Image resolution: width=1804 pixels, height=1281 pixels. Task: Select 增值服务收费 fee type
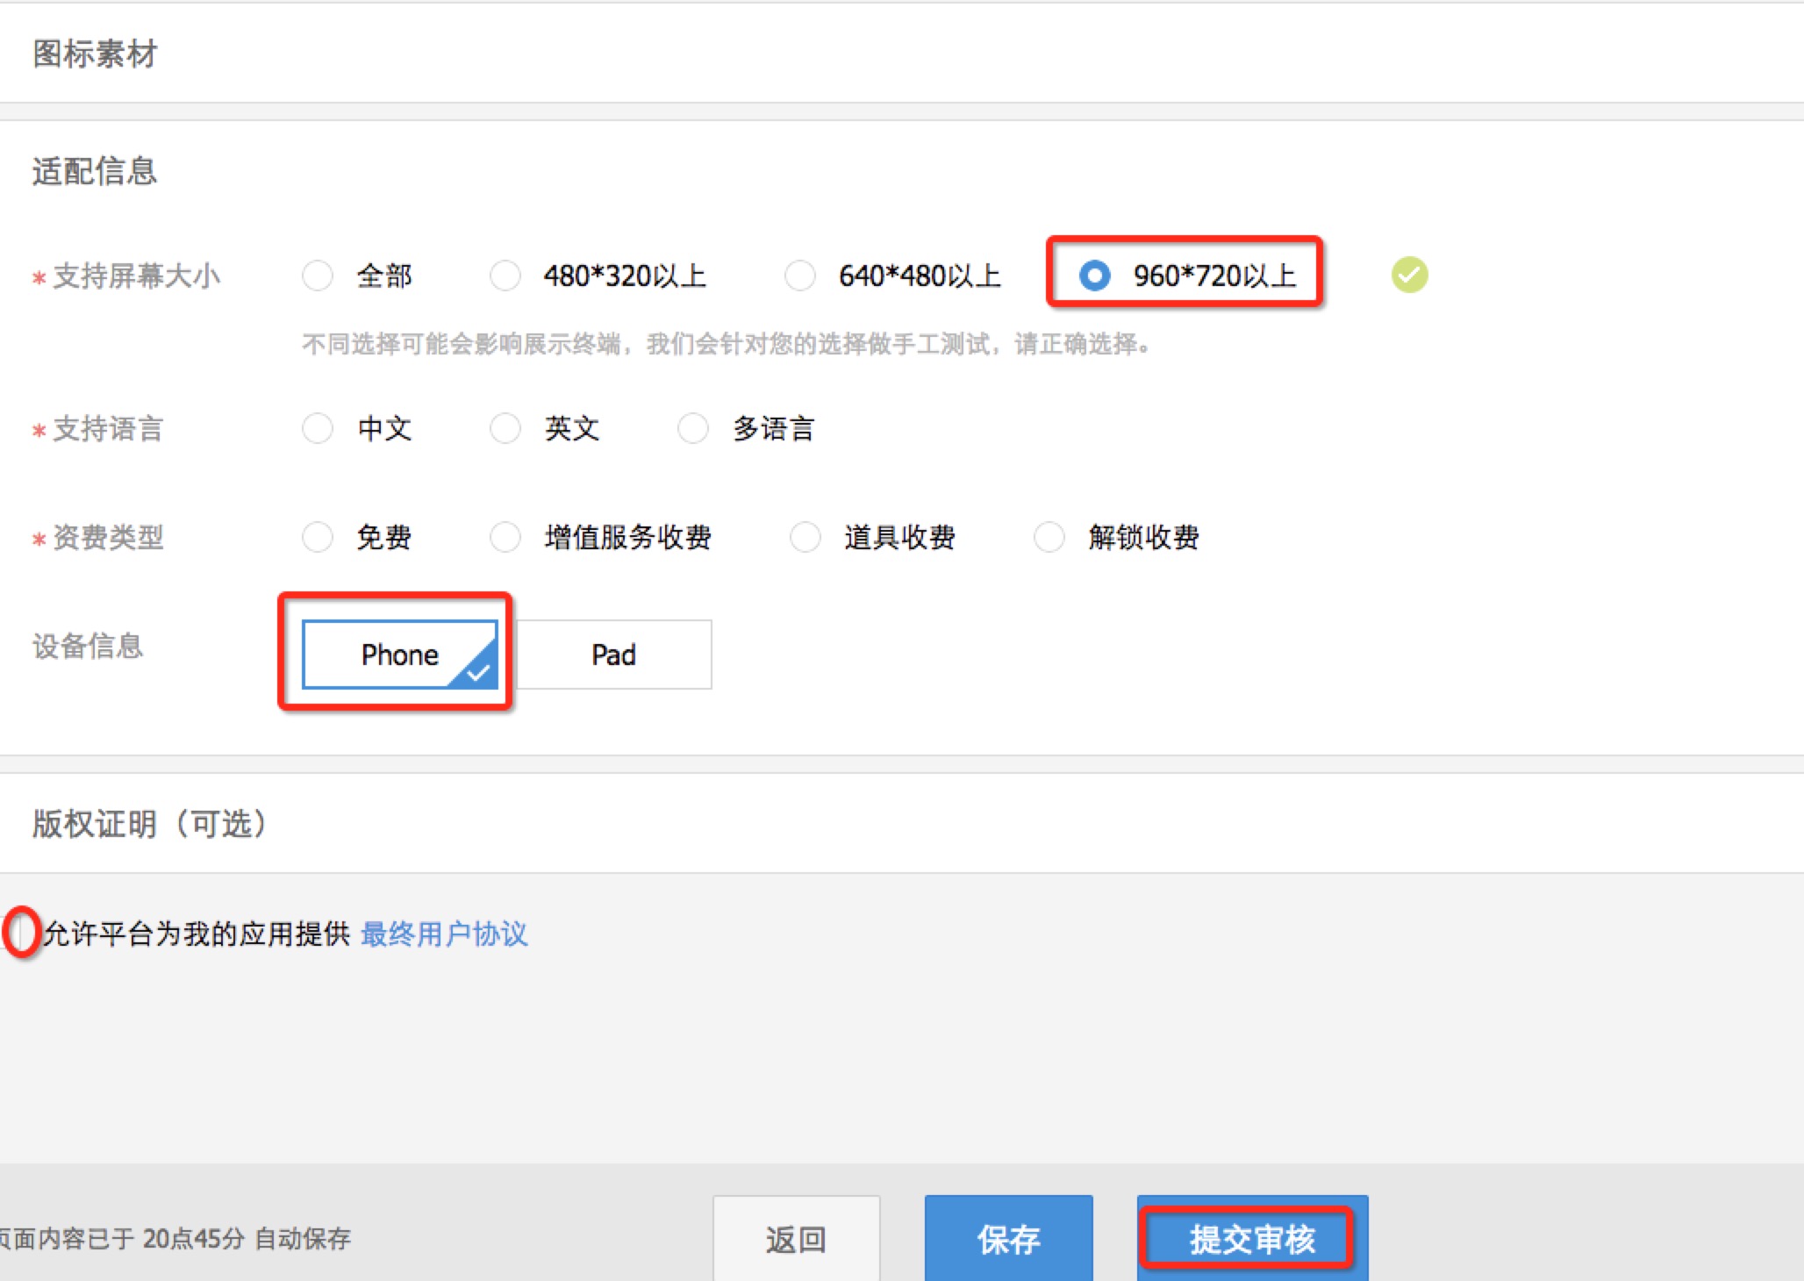coord(505,537)
